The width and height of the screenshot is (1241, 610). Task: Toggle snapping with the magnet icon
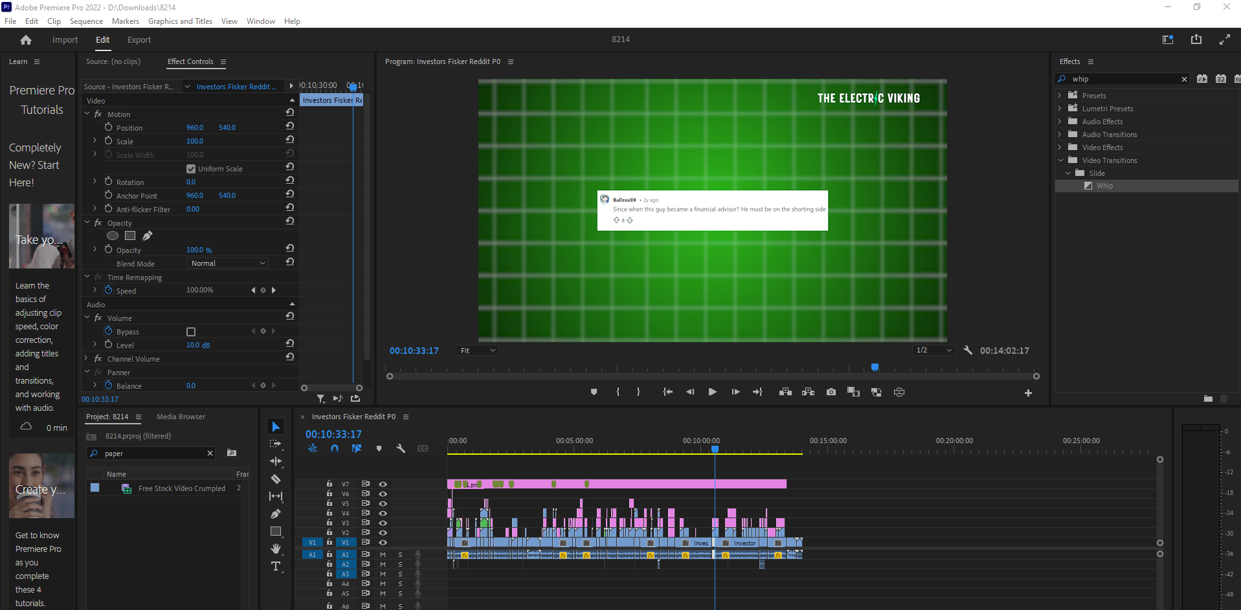pos(335,448)
